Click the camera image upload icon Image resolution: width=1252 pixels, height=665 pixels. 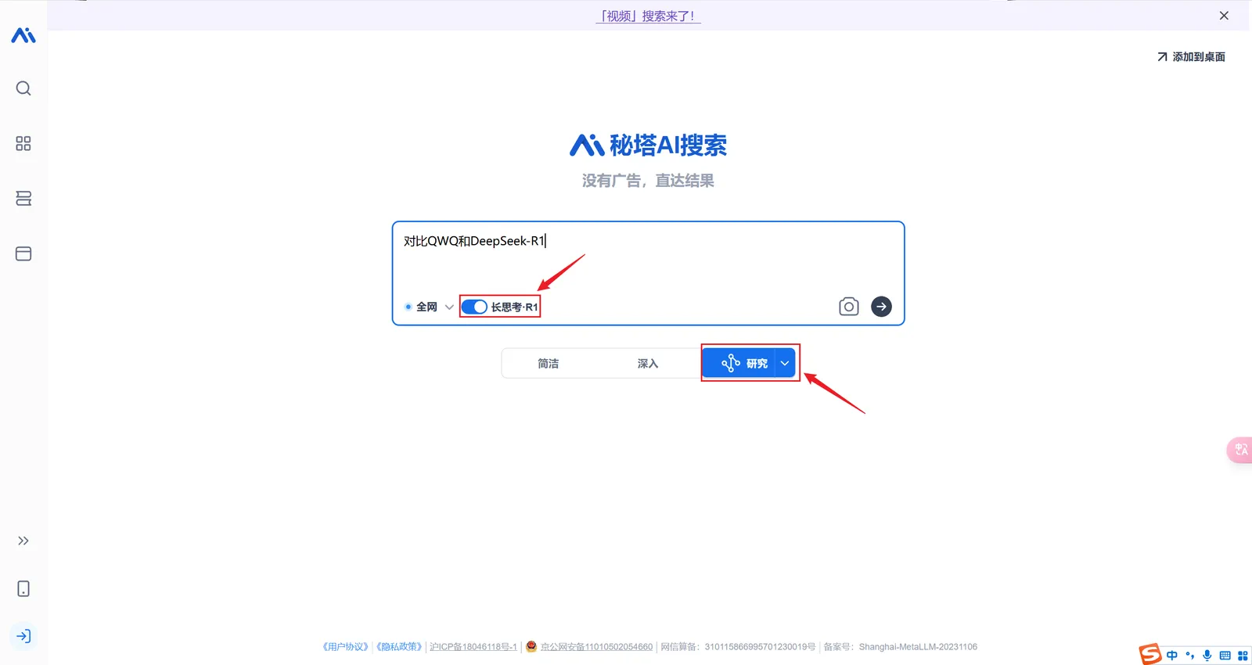[849, 306]
